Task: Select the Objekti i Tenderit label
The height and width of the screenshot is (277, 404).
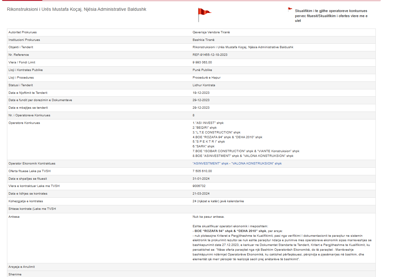Action: point(21,47)
